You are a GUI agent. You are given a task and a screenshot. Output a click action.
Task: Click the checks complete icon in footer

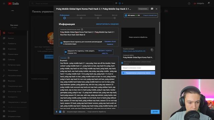[64, 112]
